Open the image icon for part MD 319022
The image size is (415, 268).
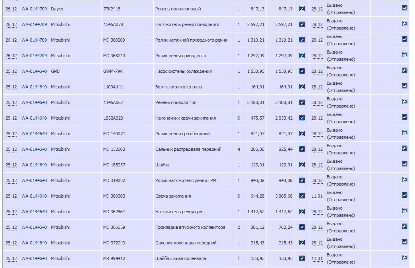coord(405,179)
